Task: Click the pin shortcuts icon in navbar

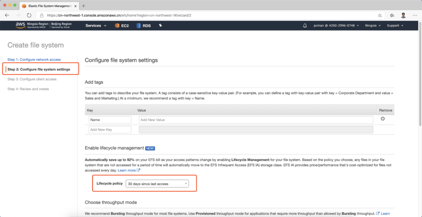Action: [160, 26]
